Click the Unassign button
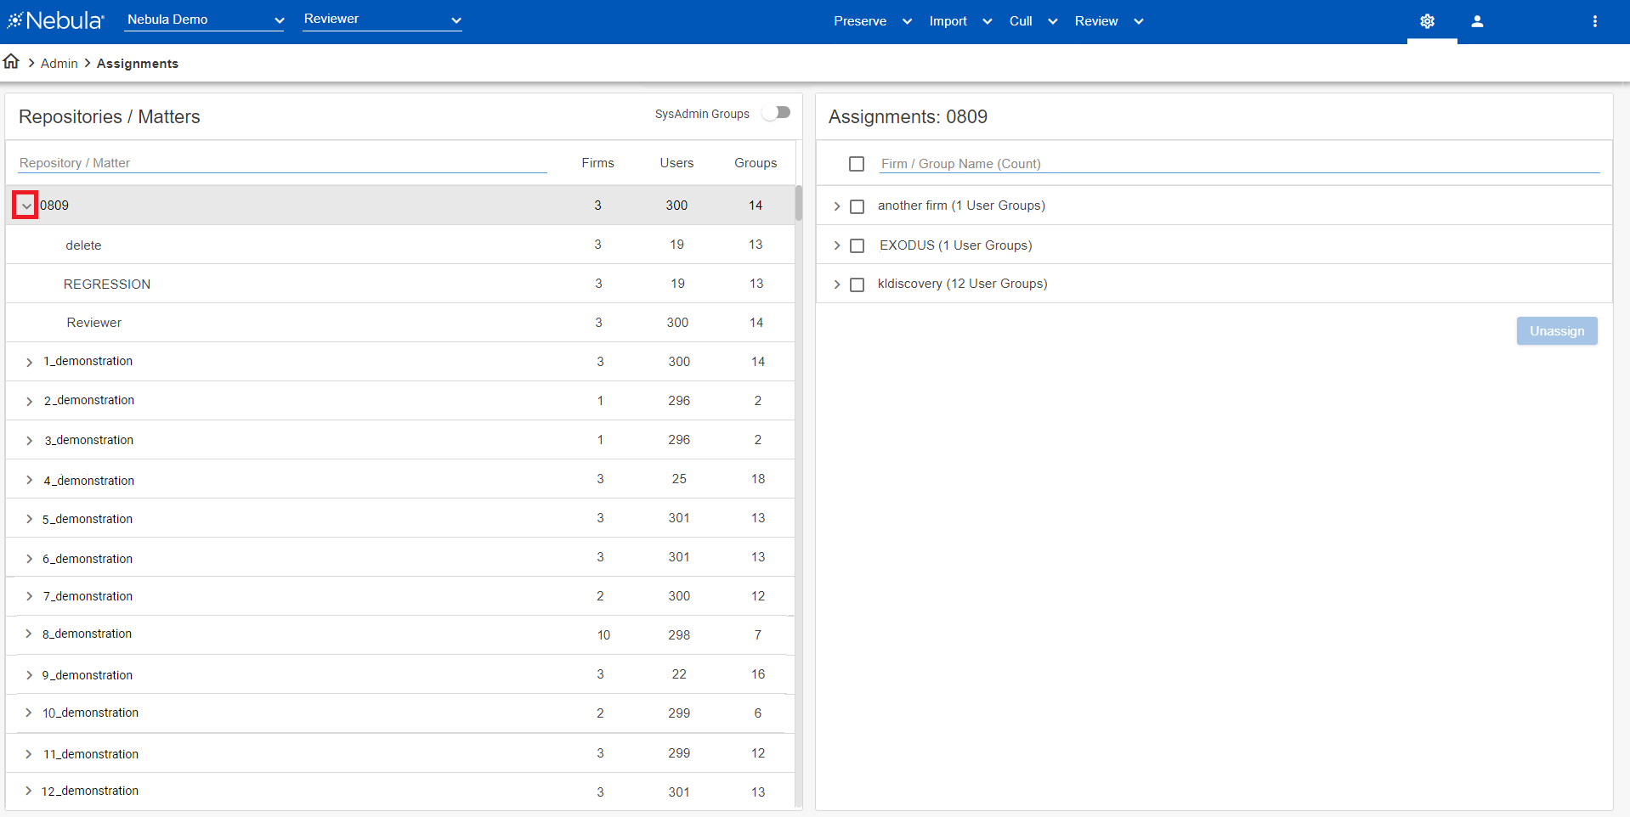The image size is (1630, 817). (x=1556, y=330)
